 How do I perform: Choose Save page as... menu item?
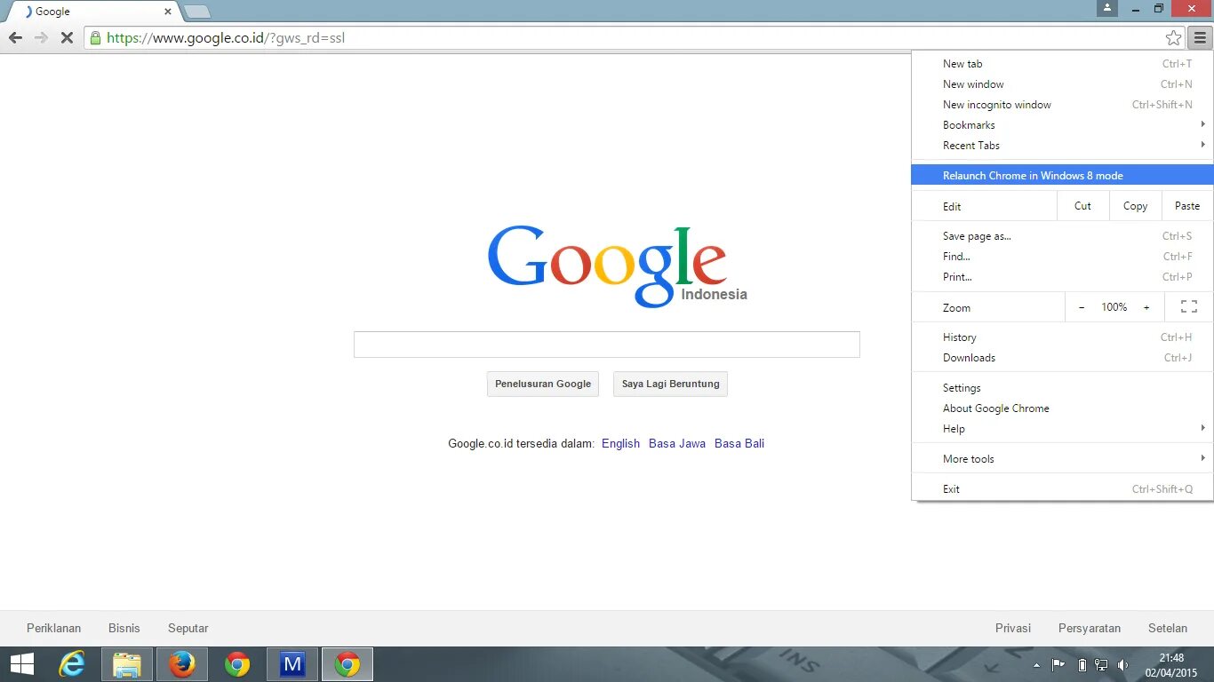(1063, 236)
